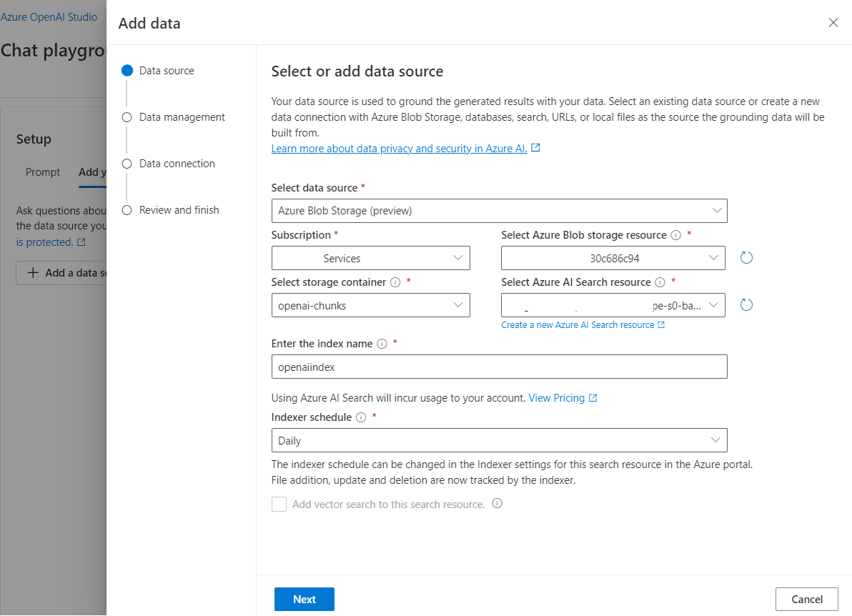Image resolution: width=852 pixels, height=616 pixels.
Task: Open data privacy and security link
Action: pyautogui.click(x=399, y=149)
